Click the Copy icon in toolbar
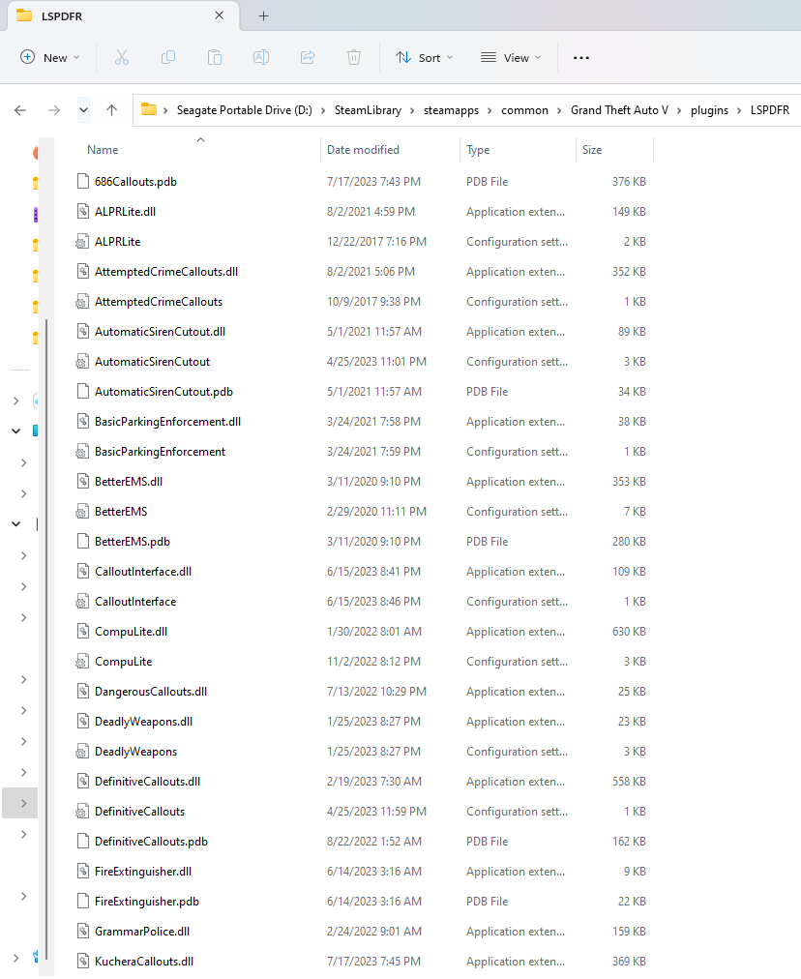The width and height of the screenshot is (801, 979). [x=168, y=57]
